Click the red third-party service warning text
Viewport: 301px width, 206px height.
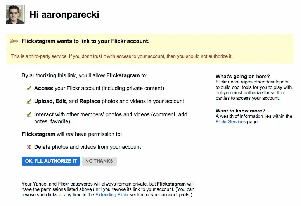click(x=121, y=56)
